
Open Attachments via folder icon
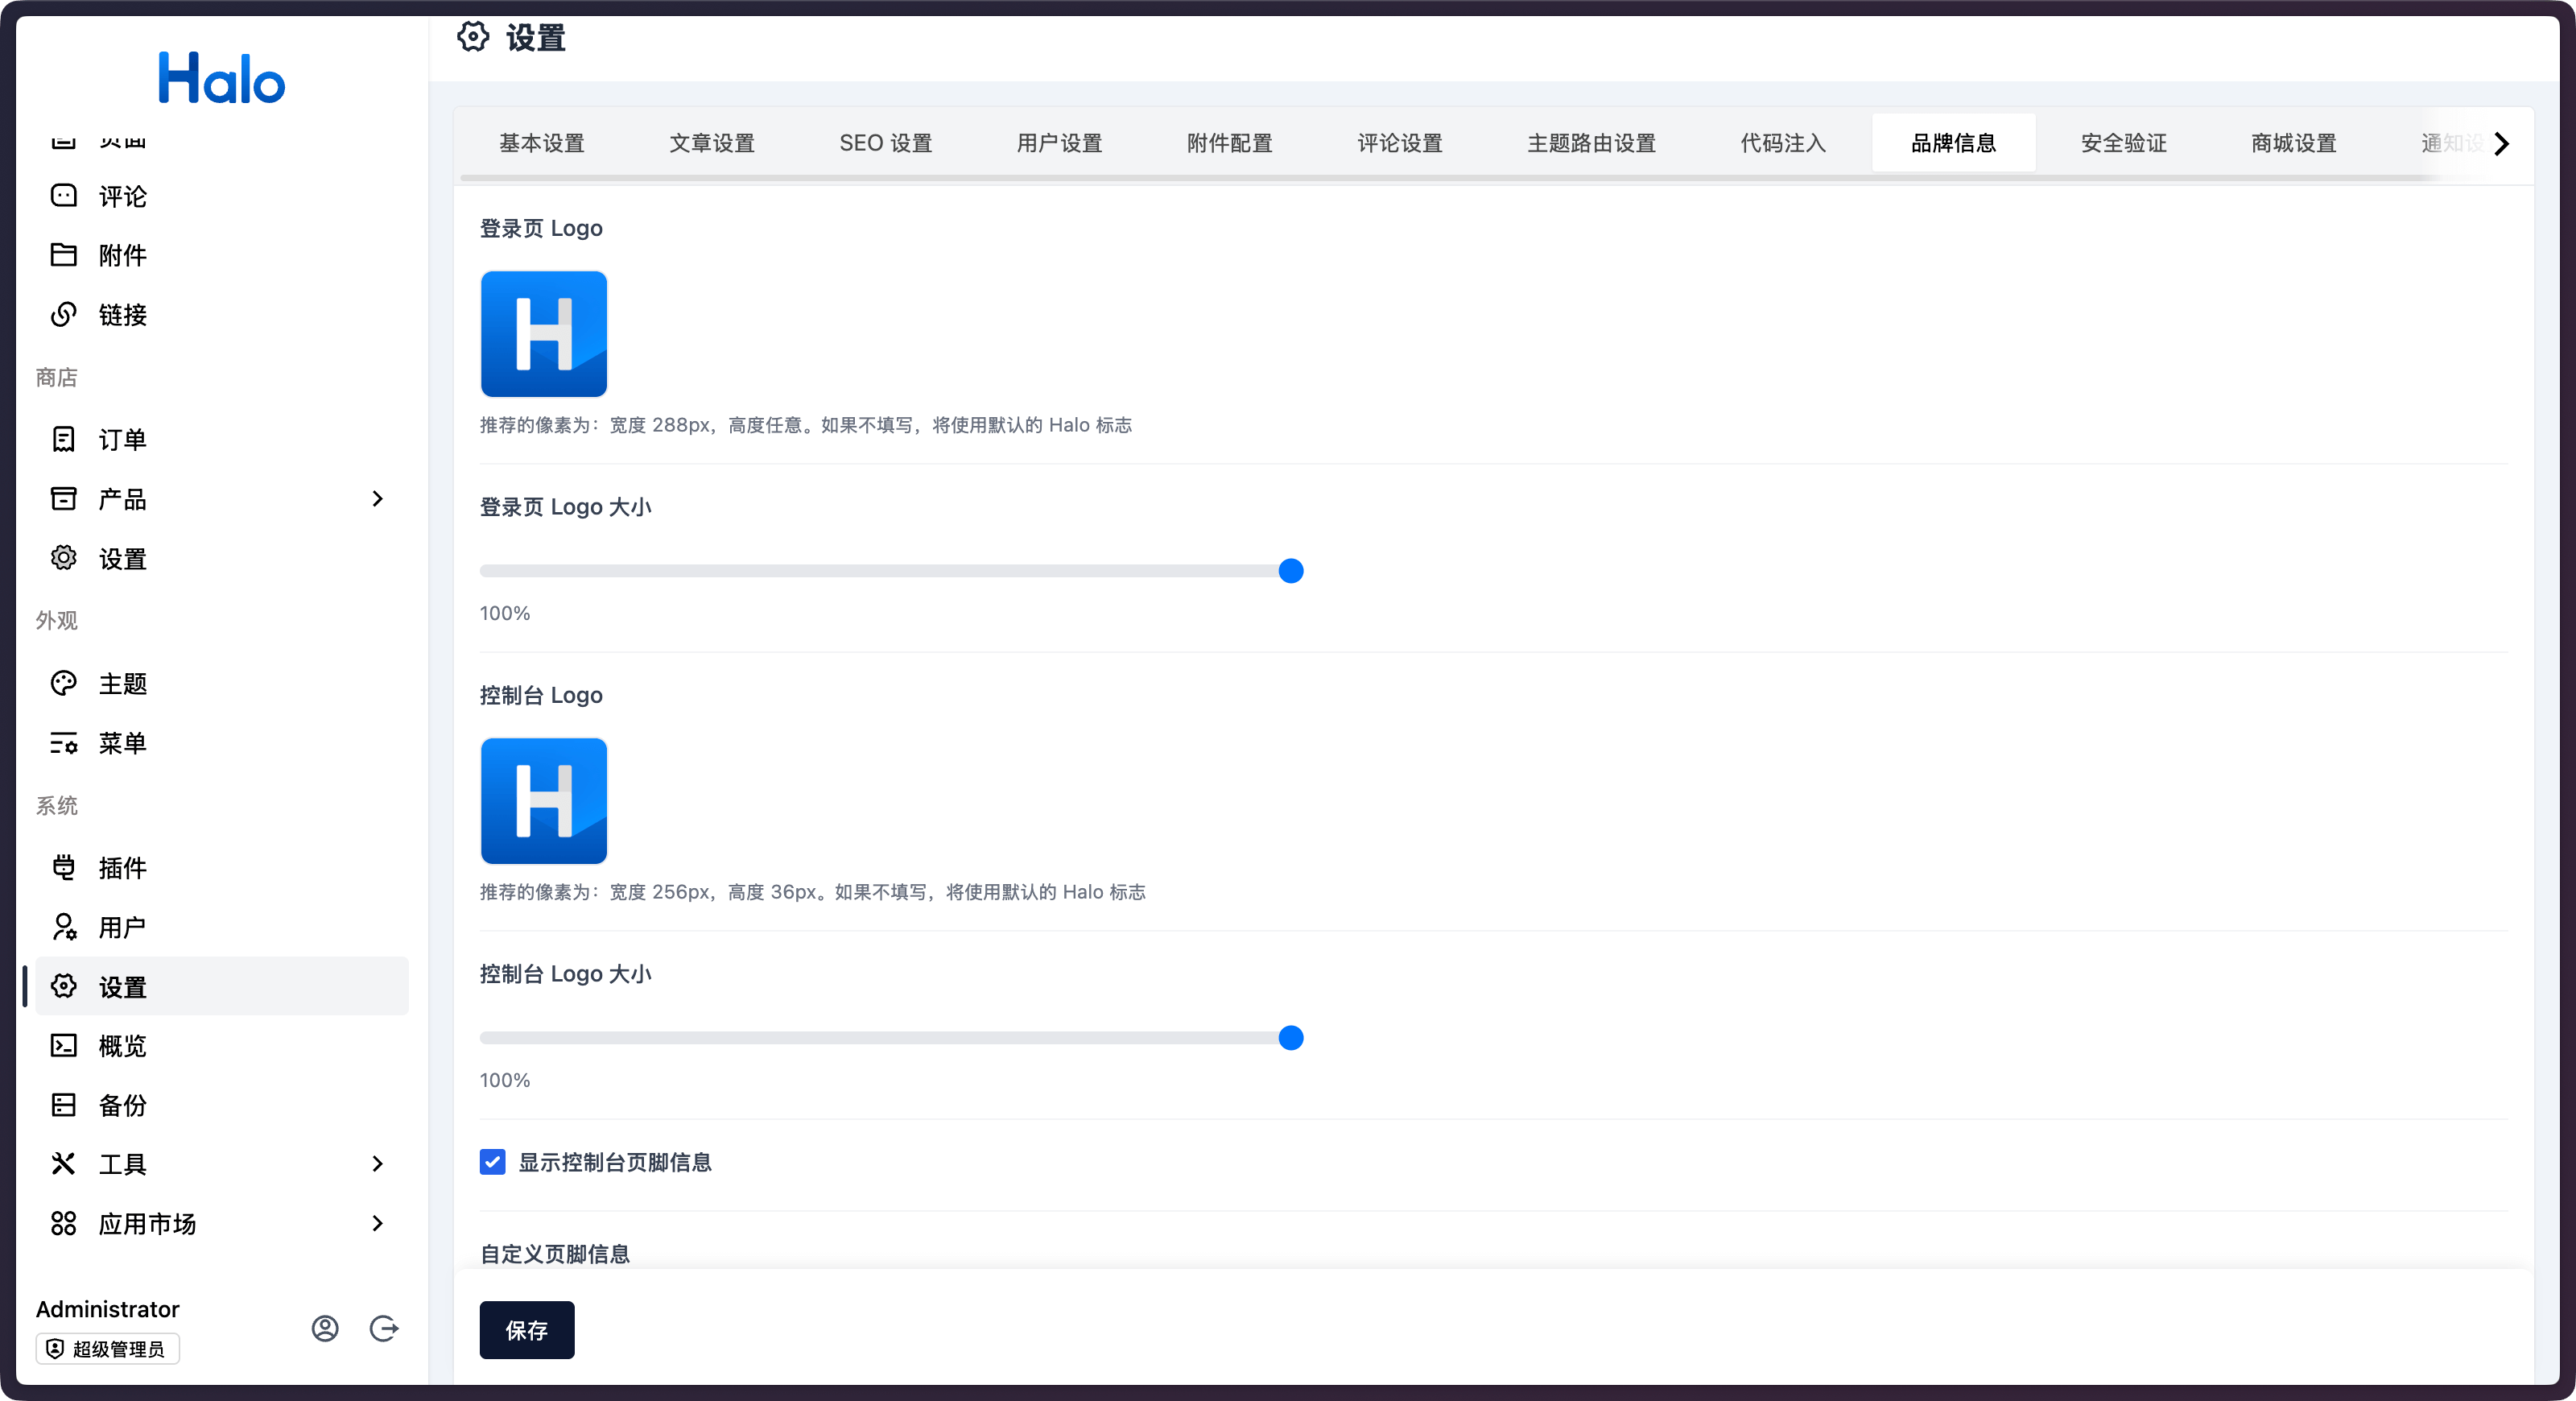[64, 255]
